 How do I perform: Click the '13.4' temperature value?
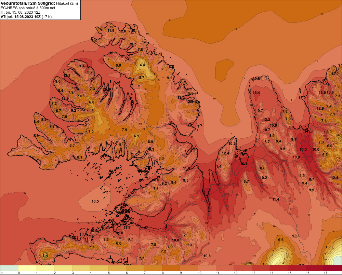pyautogui.click(x=256, y=93)
